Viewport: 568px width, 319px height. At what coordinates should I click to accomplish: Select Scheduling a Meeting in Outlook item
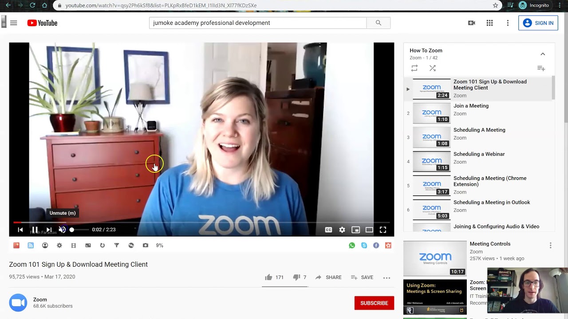[x=479, y=210]
